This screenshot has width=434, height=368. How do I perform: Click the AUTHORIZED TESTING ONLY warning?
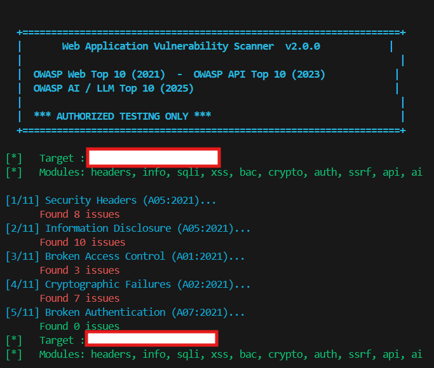tap(122, 116)
